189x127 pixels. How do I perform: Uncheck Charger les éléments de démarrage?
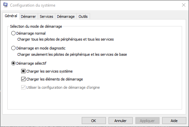(x=23, y=79)
